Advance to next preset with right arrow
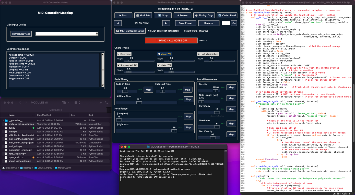355x195 pixels. [x=166, y=23]
